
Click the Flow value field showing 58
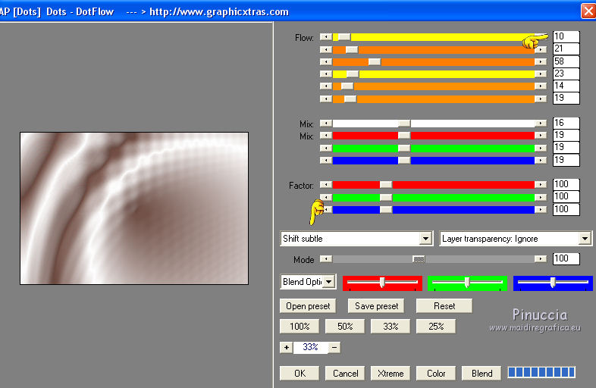coord(566,61)
